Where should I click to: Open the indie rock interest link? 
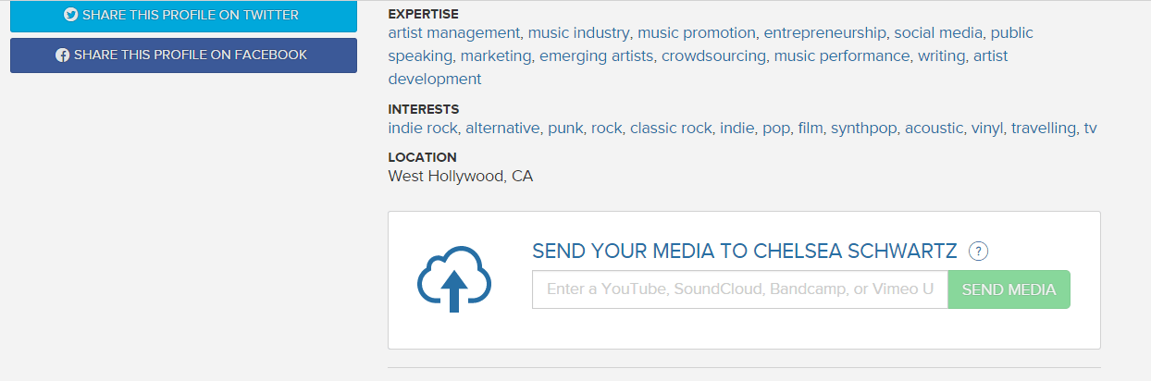click(423, 129)
